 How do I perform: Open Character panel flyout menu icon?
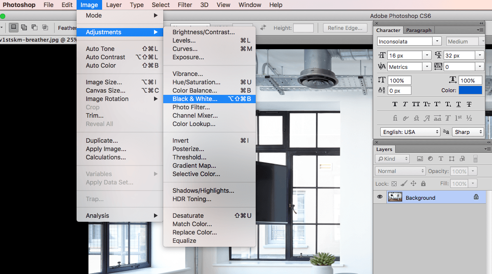(x=480, y=30)
